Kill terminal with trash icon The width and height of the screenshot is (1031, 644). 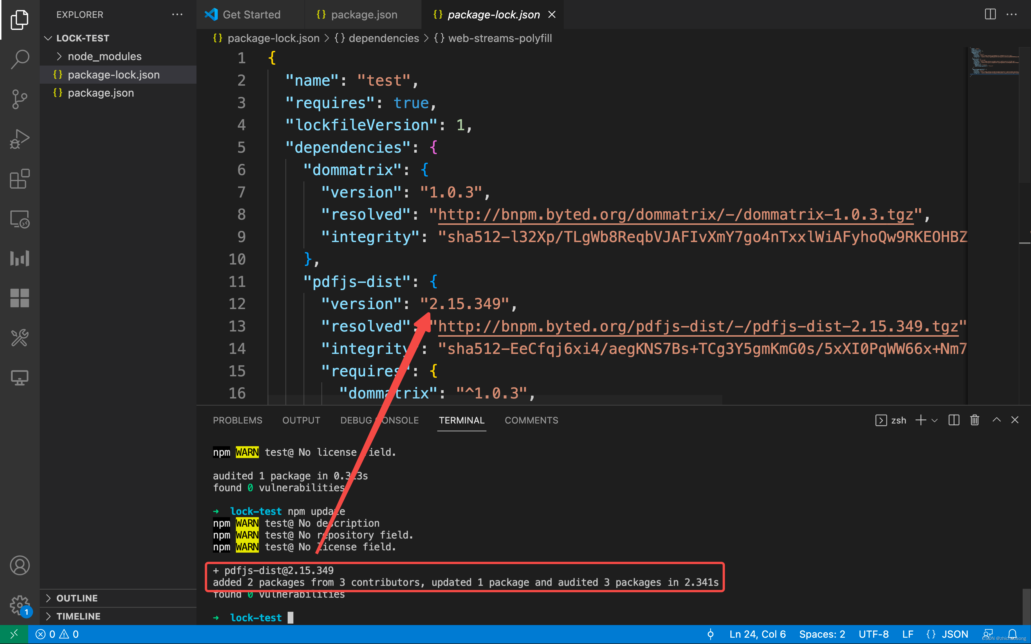(x=974, y=420)
